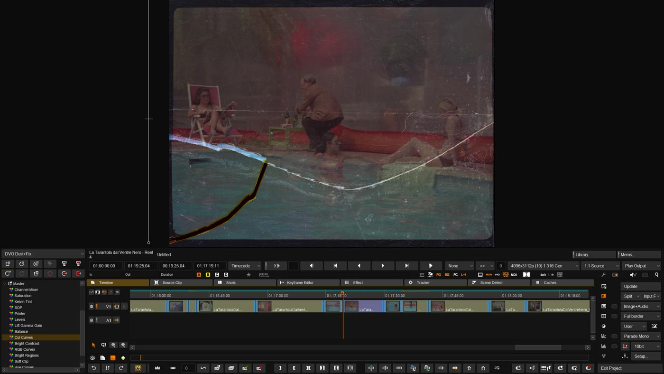664x374 pixels.
Task: Switch to the Keyframe Editor tab
Action: (308, 283)
